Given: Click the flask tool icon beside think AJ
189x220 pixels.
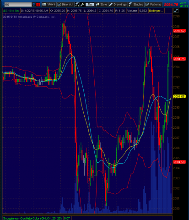Looking at the screenshot, I should (77, 5).
